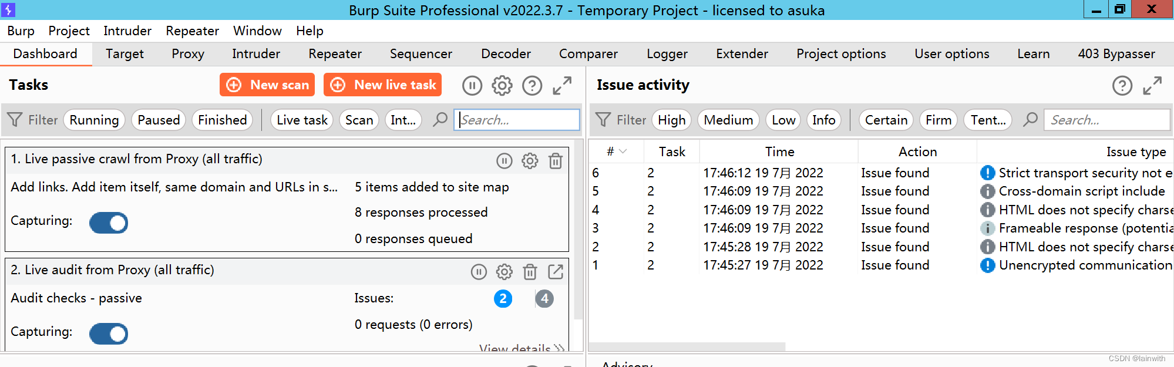Toggle the Firm confidence filter
The image size is (1174, 367).
point(938,120)
